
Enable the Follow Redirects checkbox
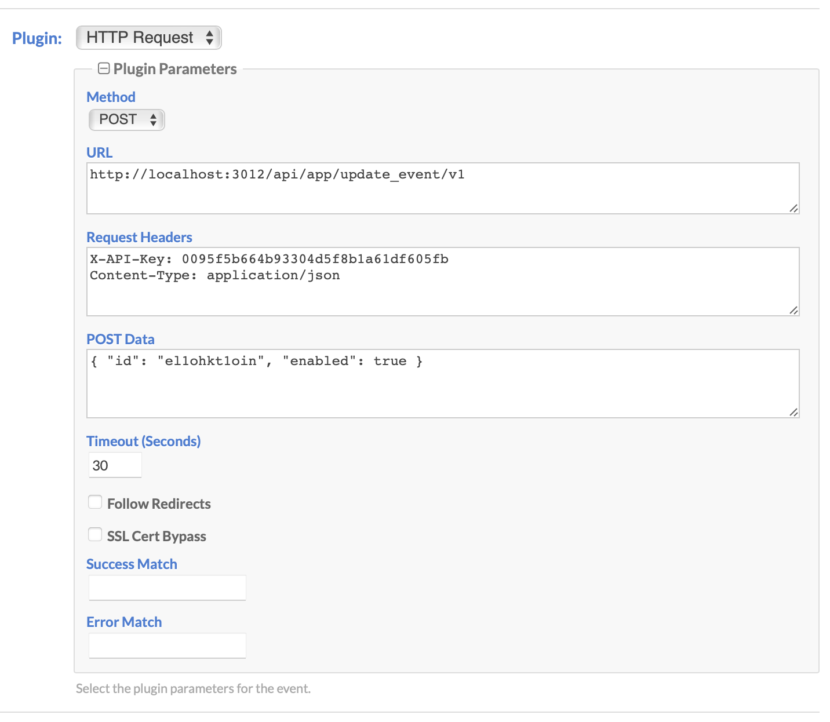point(95,502)
